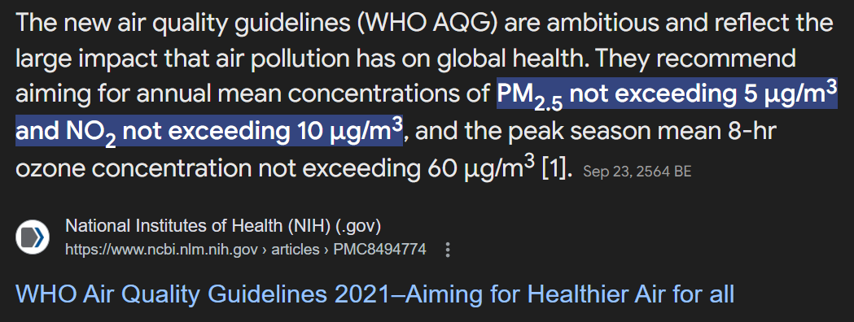Click 'Aiming for Healthier Air for all' title part
This screenshot has width=854, height=322.
point(563,294)
